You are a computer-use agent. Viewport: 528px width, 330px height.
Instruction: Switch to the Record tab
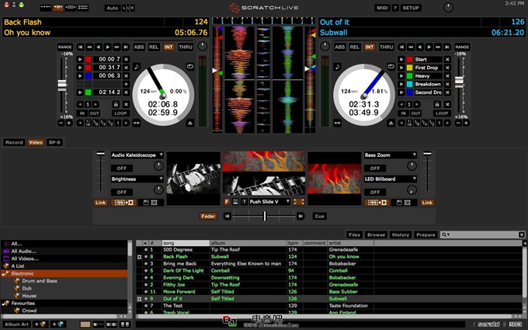coord(14,142)
